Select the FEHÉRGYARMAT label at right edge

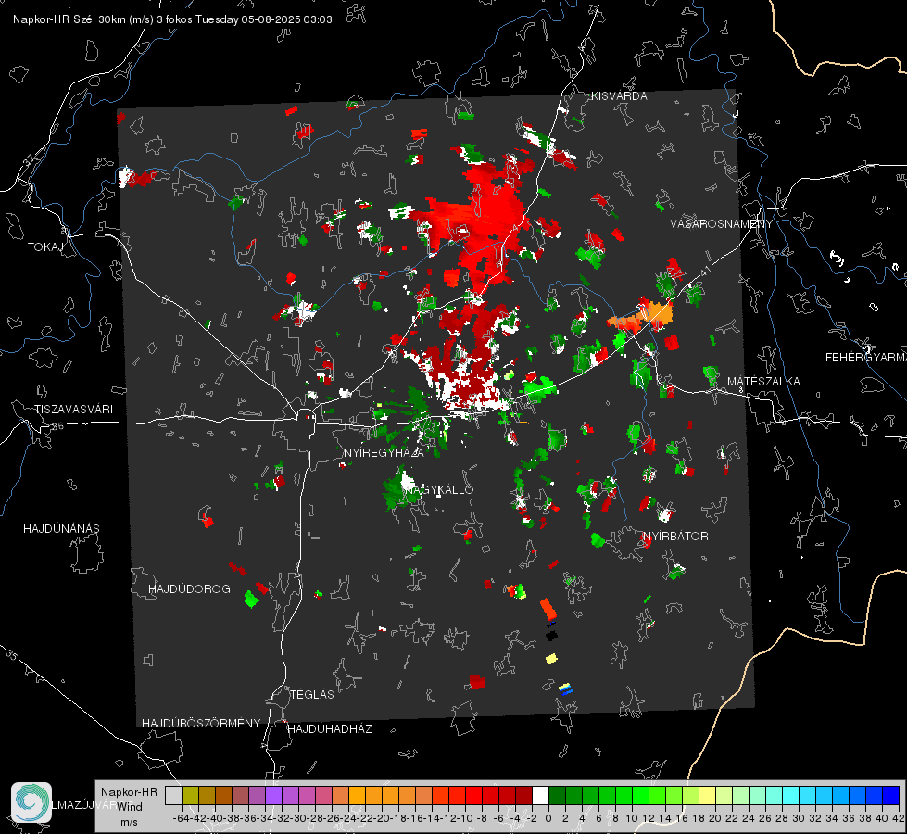(866, 357)
